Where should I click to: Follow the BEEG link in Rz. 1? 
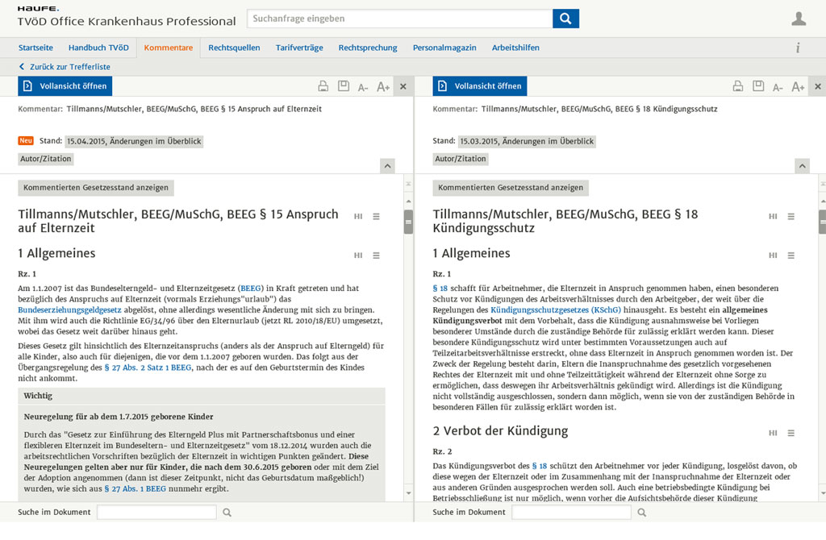coord(251,289)
